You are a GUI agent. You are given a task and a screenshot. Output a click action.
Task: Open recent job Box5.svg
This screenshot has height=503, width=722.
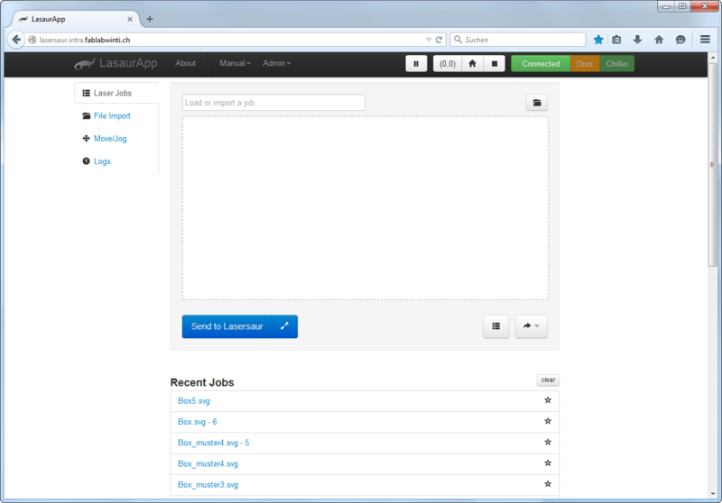(194, 401)
